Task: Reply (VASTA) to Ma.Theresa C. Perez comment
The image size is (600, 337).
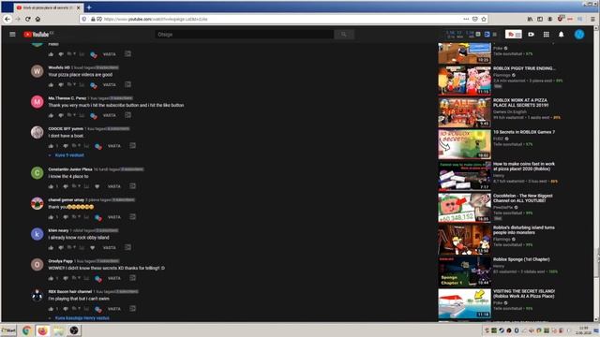Action: pyautogui.click(x=109, y=115)
